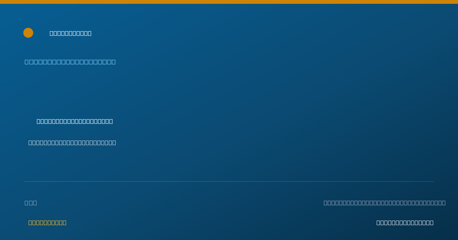This screenshot has height=240, width=458.
Task: Choose the pale blue line under the header
Action: pos(70,62)
